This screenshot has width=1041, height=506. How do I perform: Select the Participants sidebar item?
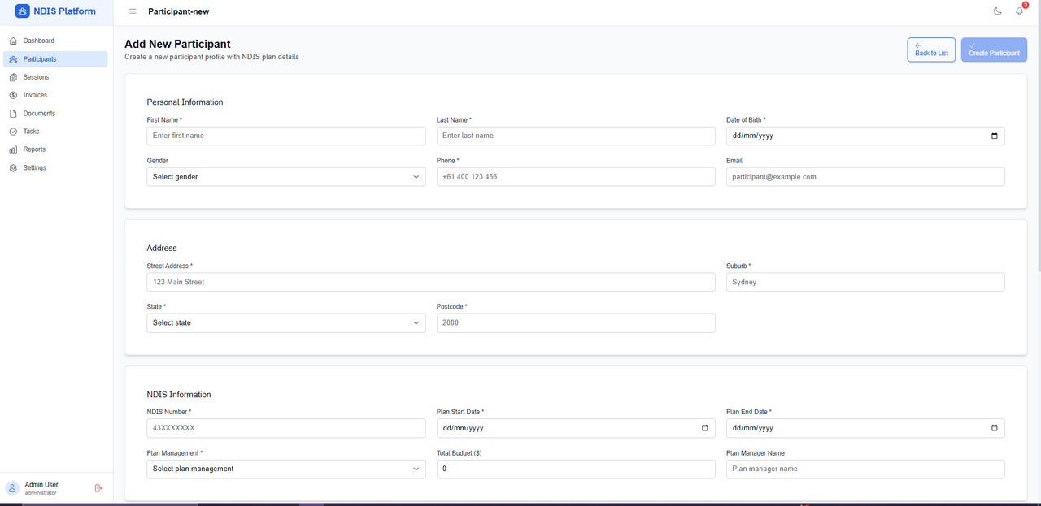pos(55,59)
